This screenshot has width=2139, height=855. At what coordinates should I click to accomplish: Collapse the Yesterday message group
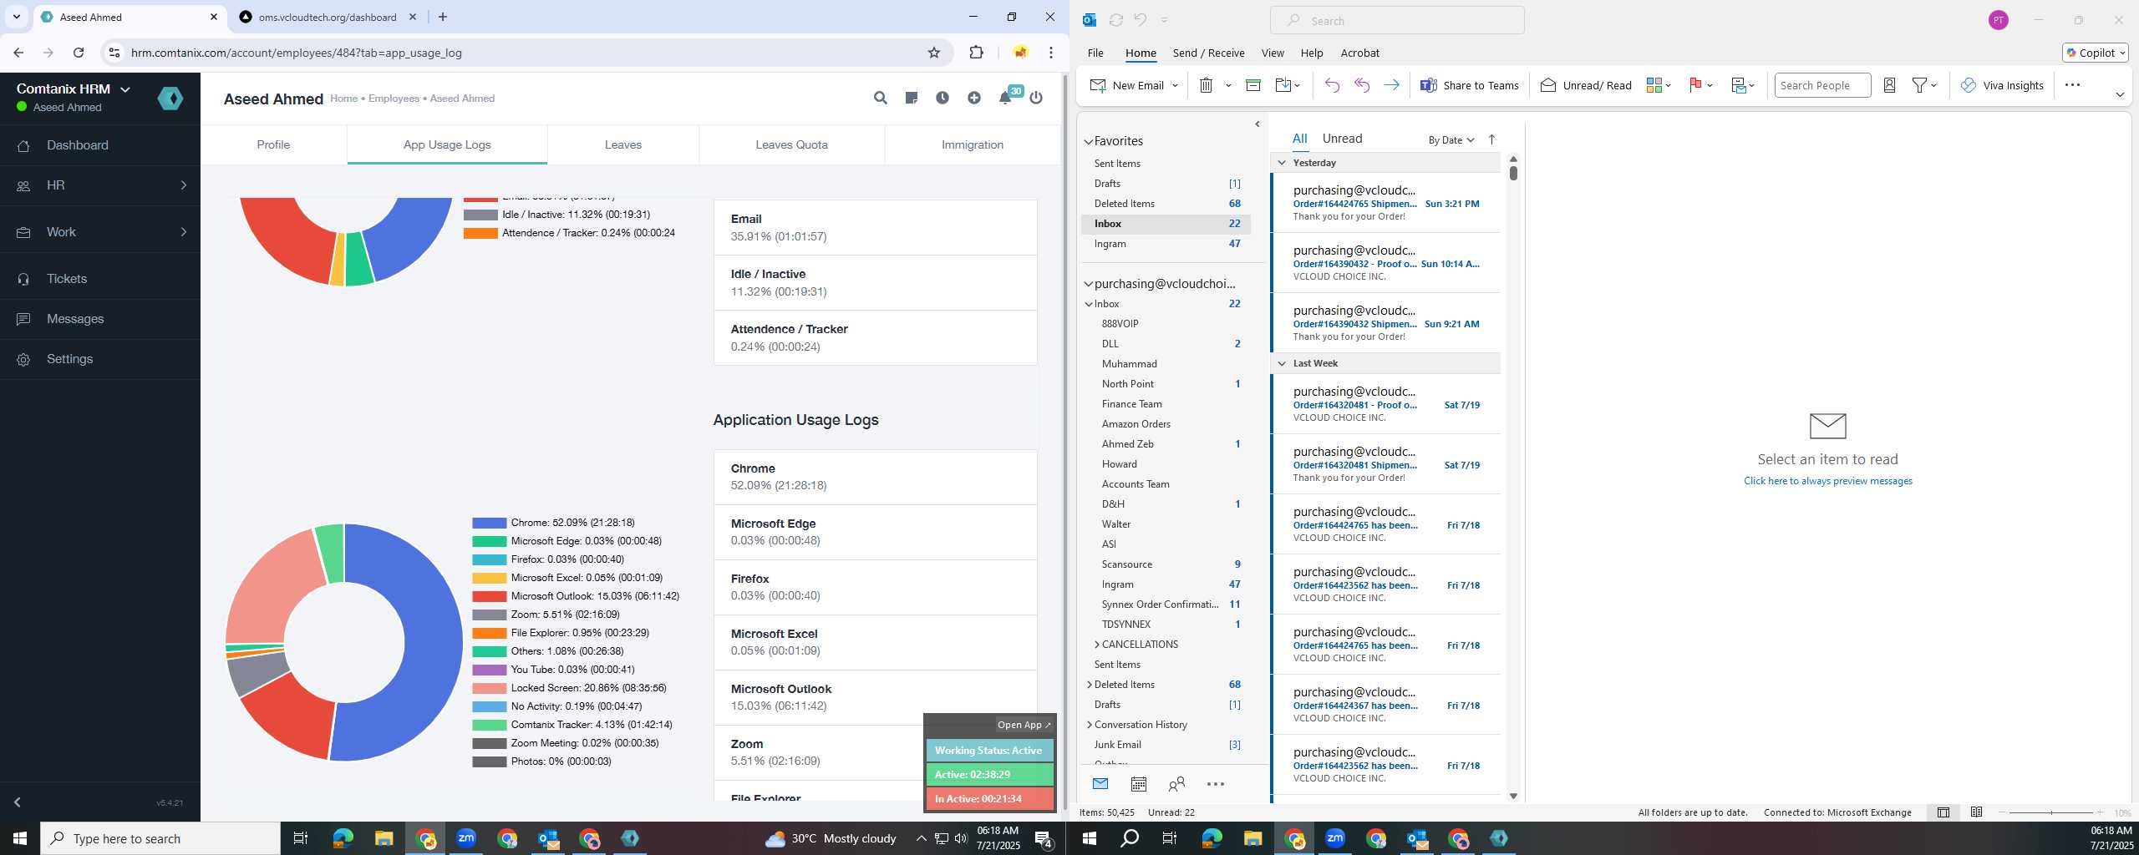pos(1282,163)
